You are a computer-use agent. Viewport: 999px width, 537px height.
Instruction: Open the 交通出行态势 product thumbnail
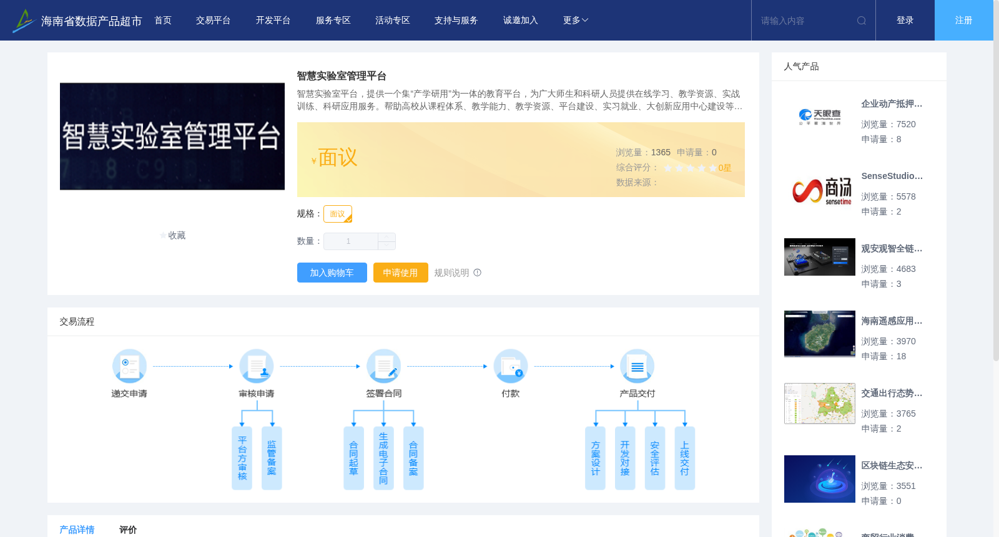[820, 404]
